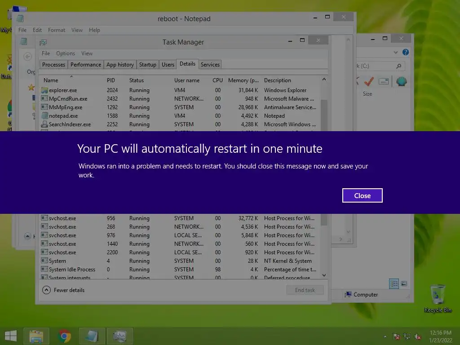The image size is (460, 345).
Task: Switch Explorer to large icons view
Action: coord(404,284)
